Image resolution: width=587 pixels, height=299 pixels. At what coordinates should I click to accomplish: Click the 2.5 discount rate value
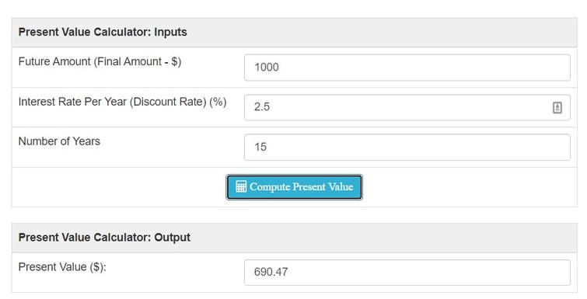coord(262,107)
